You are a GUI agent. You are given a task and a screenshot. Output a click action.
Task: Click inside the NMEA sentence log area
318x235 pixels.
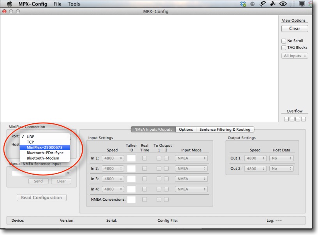pos(140,68)
